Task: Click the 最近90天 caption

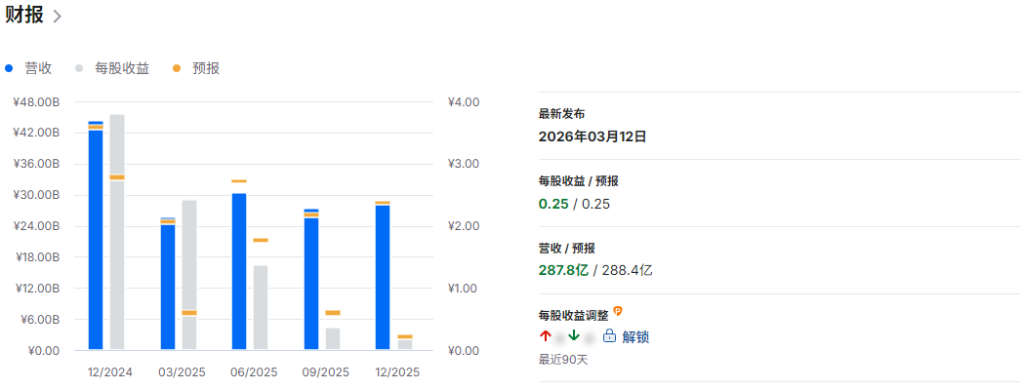Action: click(563, 359)
